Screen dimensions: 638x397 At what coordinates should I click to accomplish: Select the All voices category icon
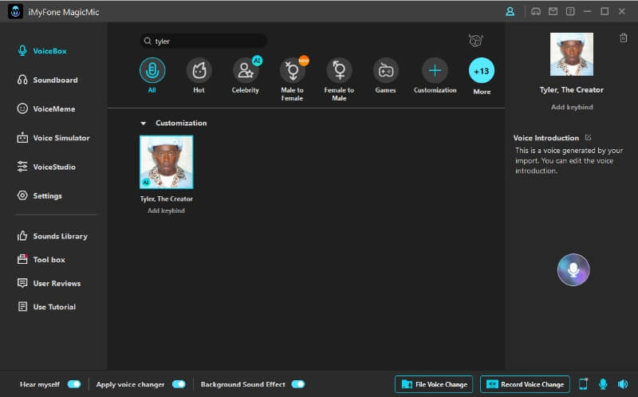tap(152, 71)
